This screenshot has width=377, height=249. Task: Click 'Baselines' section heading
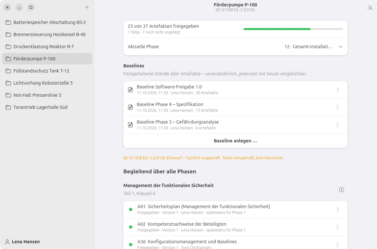[134, 66]
